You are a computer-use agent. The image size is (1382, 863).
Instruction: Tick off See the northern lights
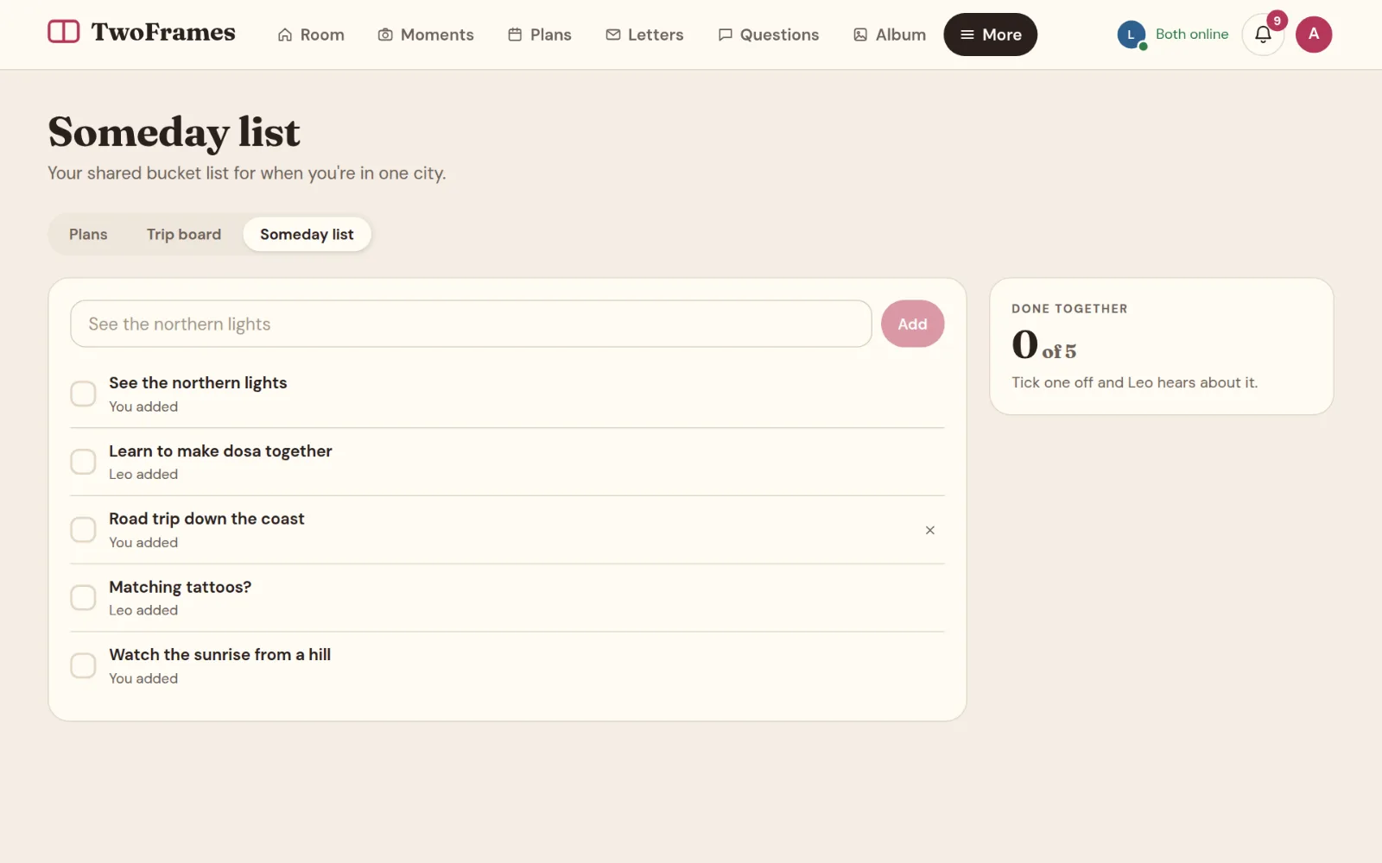[x=83, y=394]
